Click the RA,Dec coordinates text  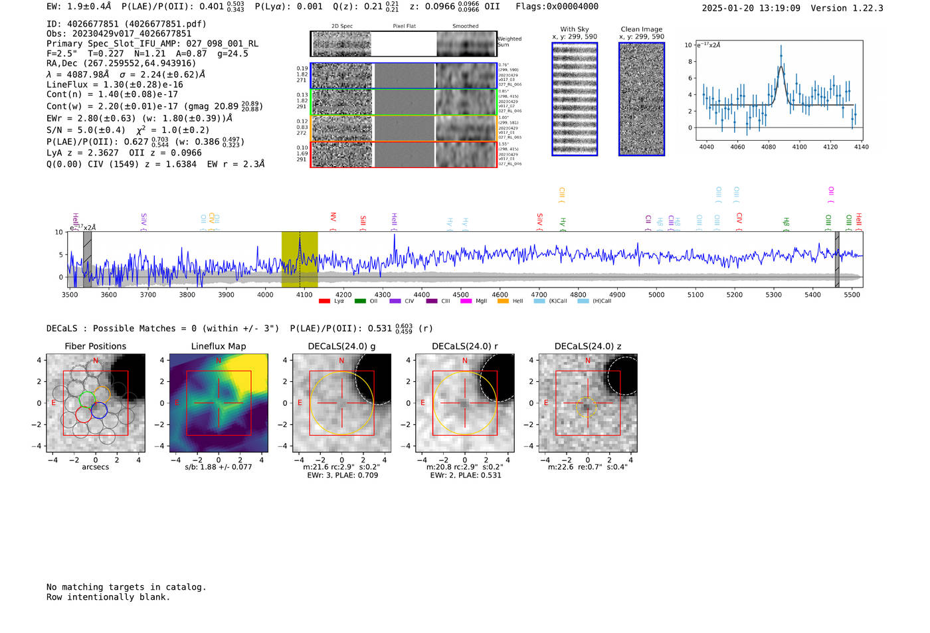[x=122, y=64]
